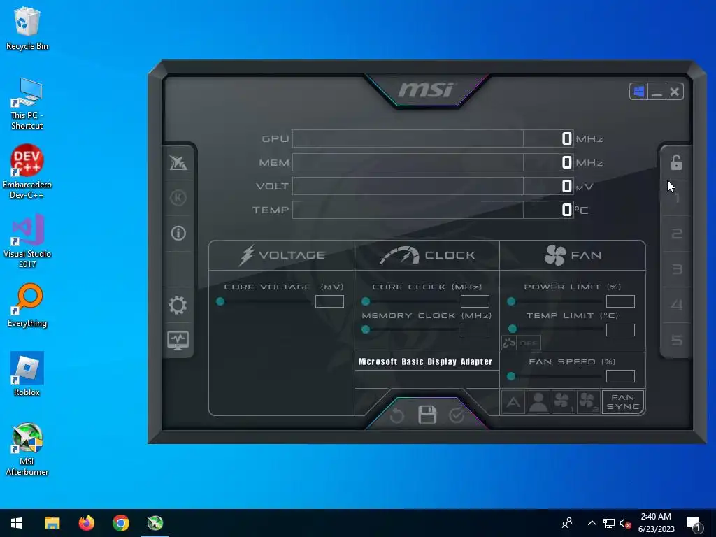Open Afterburner settings gear
This screenshot has height=537, width=716.
pyautogui.click(x=178, y=305)
